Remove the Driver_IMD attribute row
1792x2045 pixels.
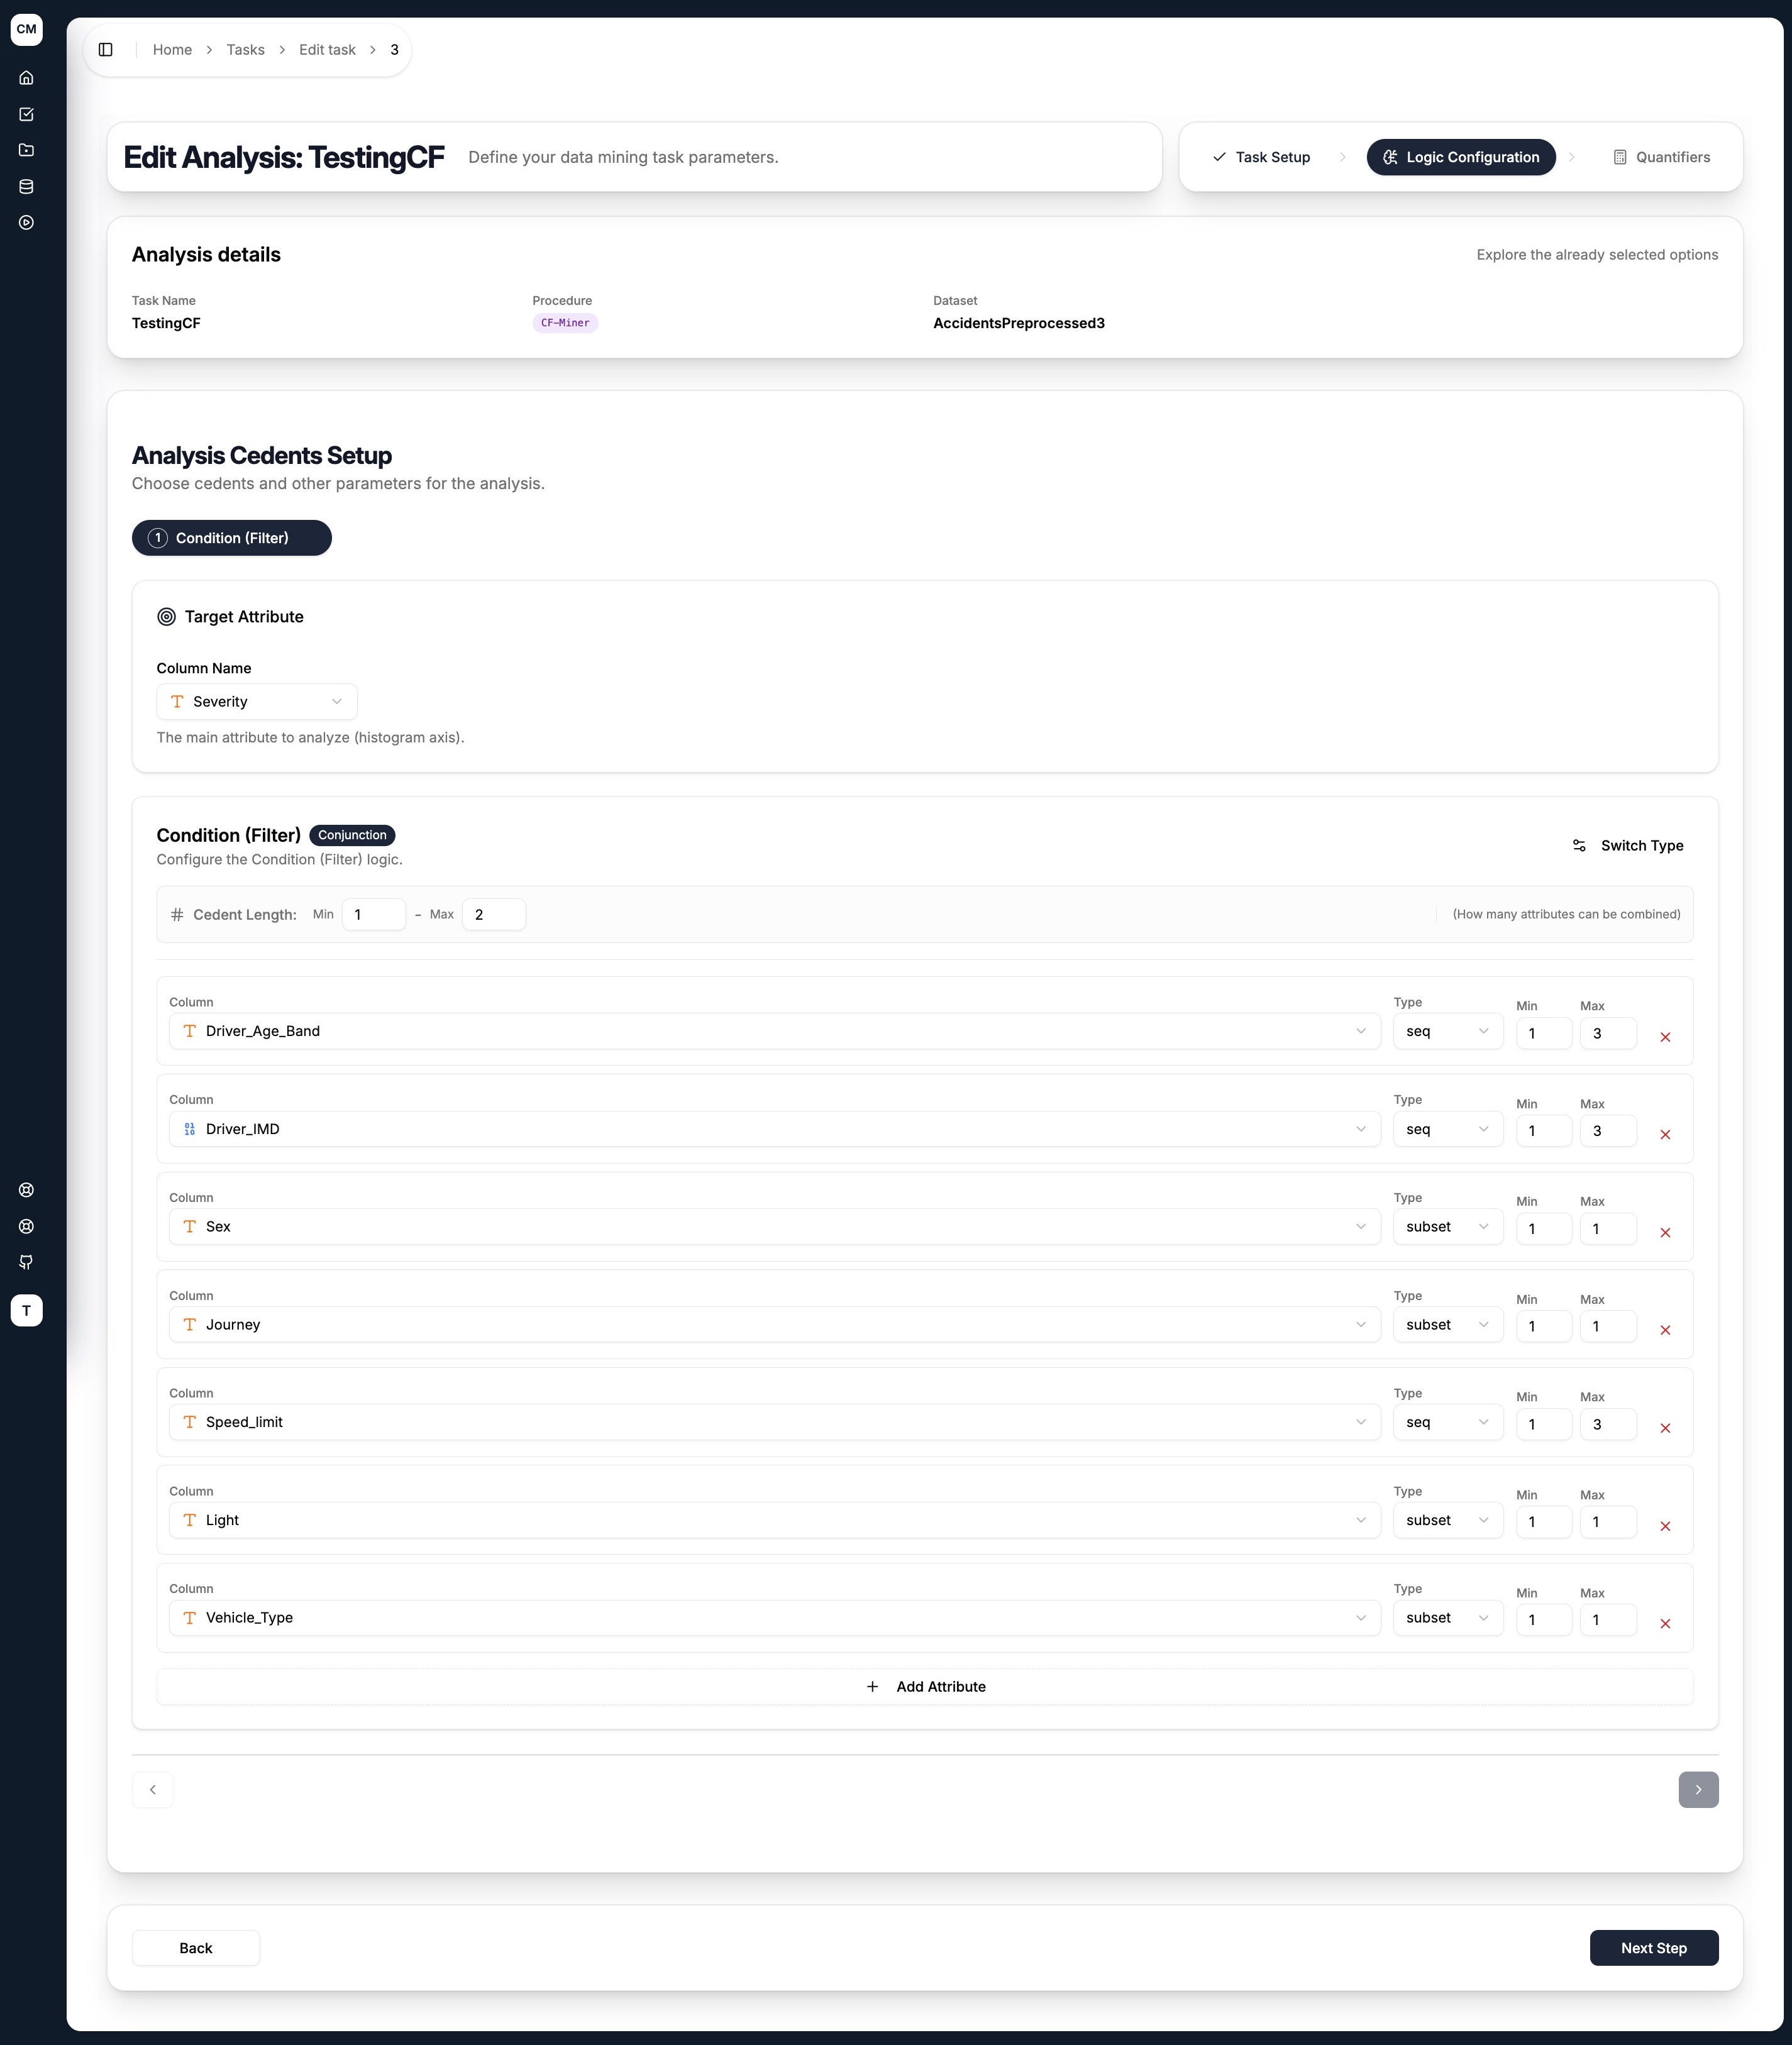coord(1665,1134)
